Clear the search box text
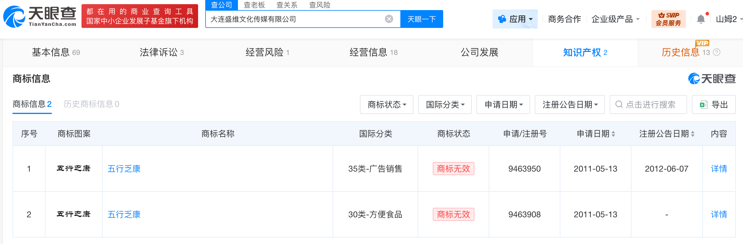The width and height of the screenshot is (743, 244). coord(389,19)
